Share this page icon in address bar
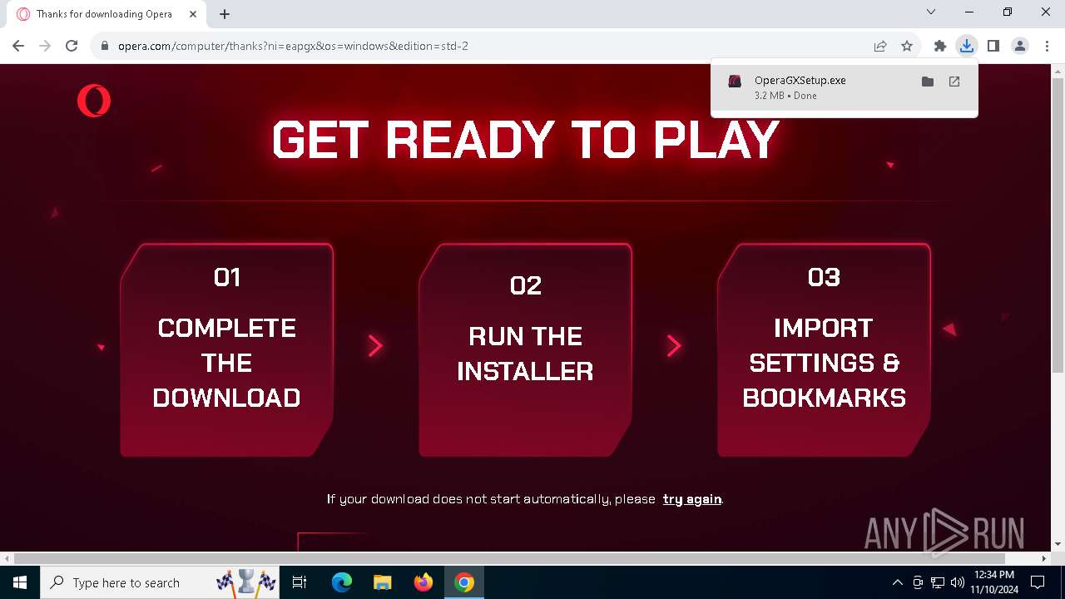This screenshot has height=599, width=1065. click(x=880, y=46)
